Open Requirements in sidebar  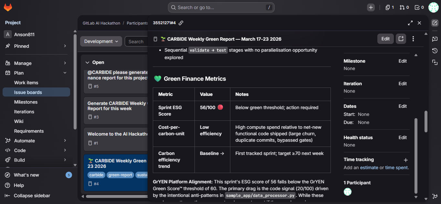36,131
